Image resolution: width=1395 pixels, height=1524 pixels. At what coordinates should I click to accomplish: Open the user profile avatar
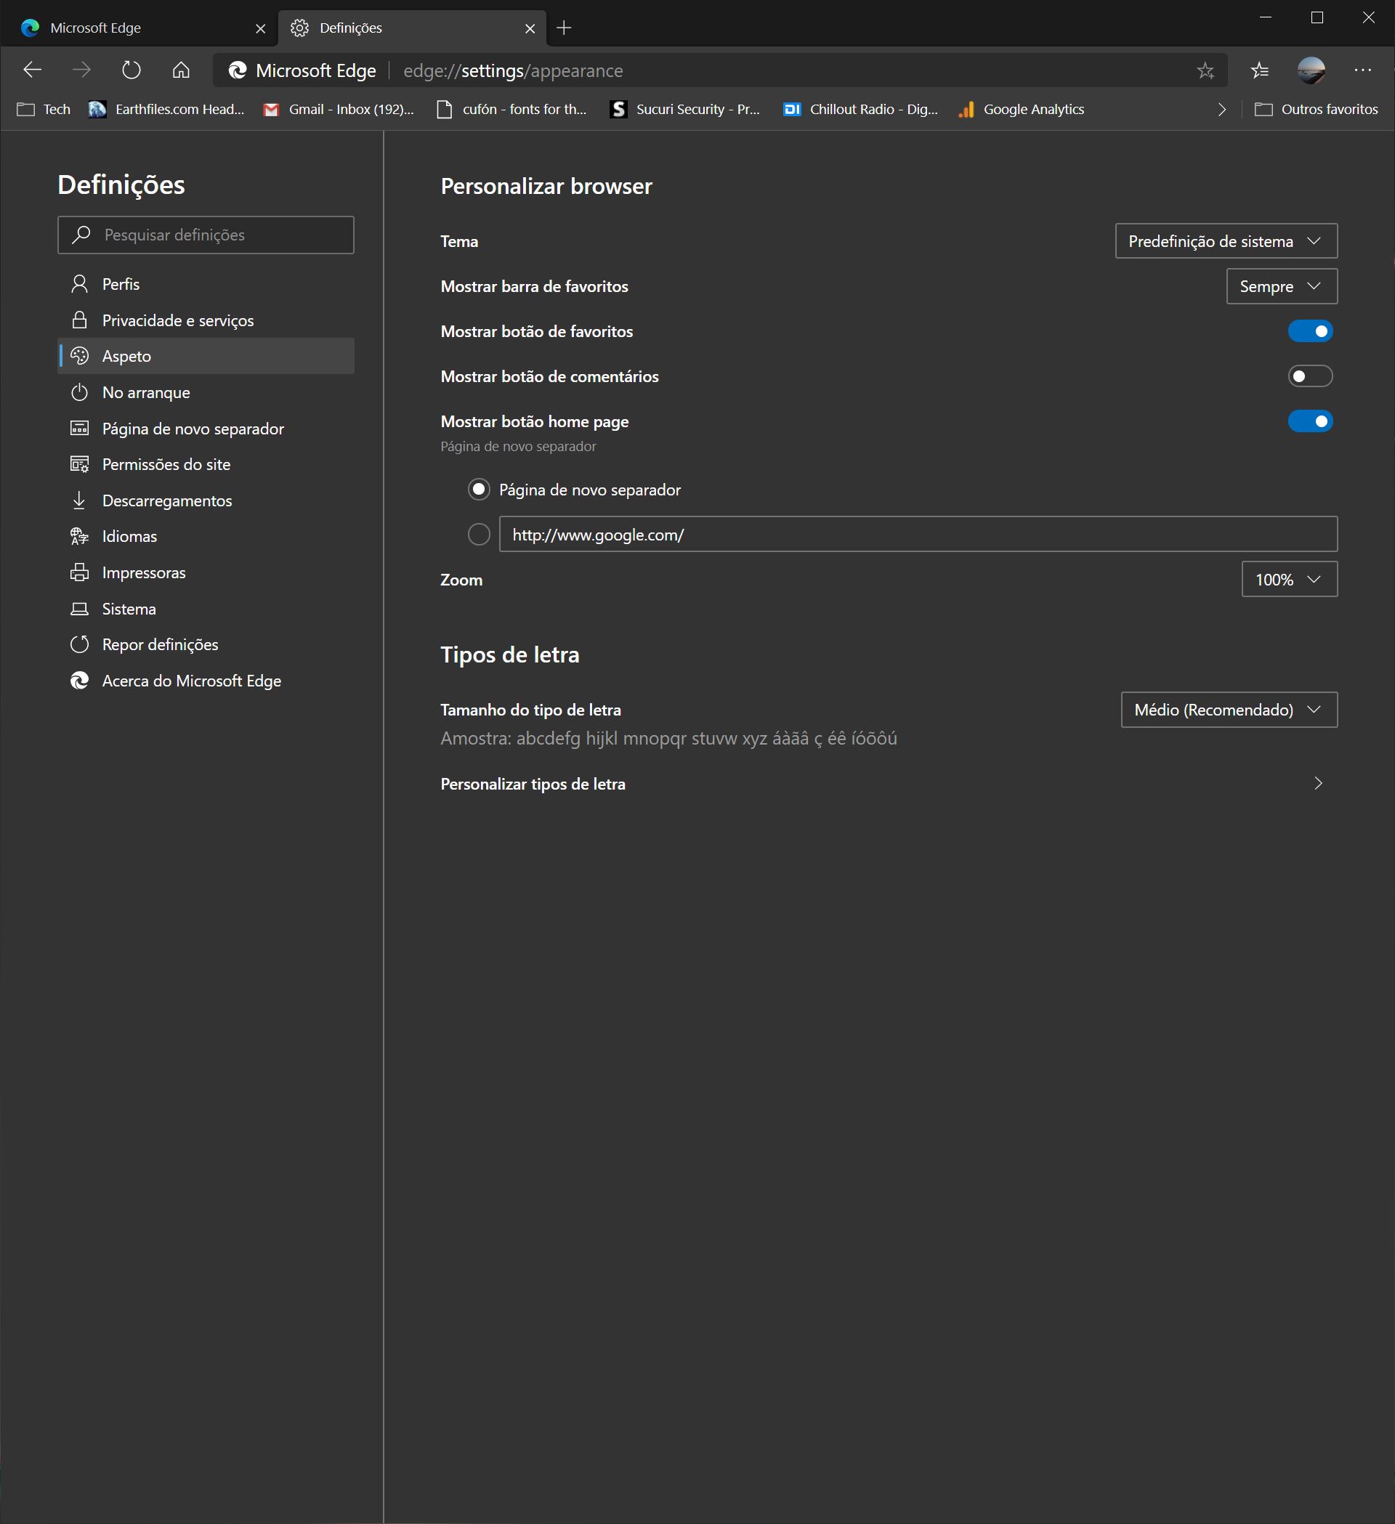click(1311, 70)
